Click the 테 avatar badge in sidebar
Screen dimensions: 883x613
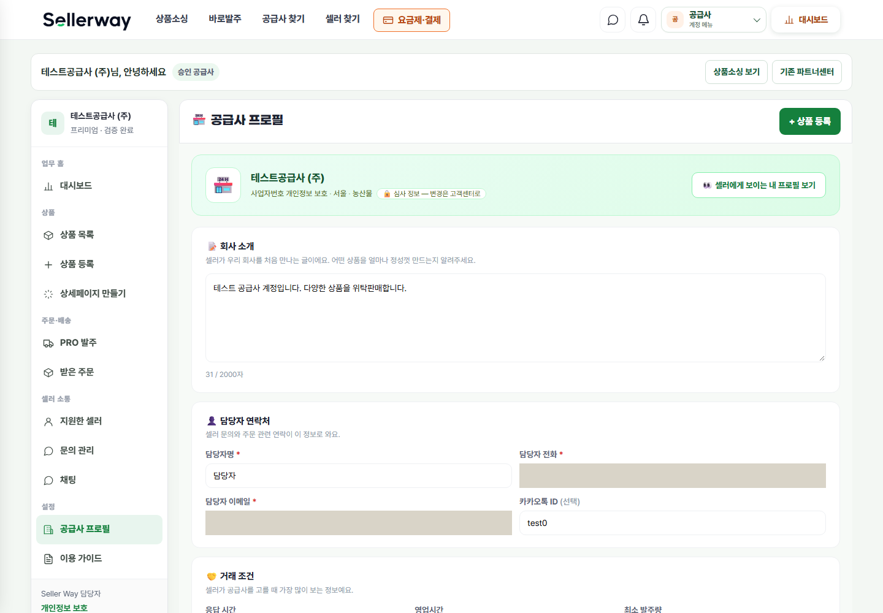pos(53,123)
